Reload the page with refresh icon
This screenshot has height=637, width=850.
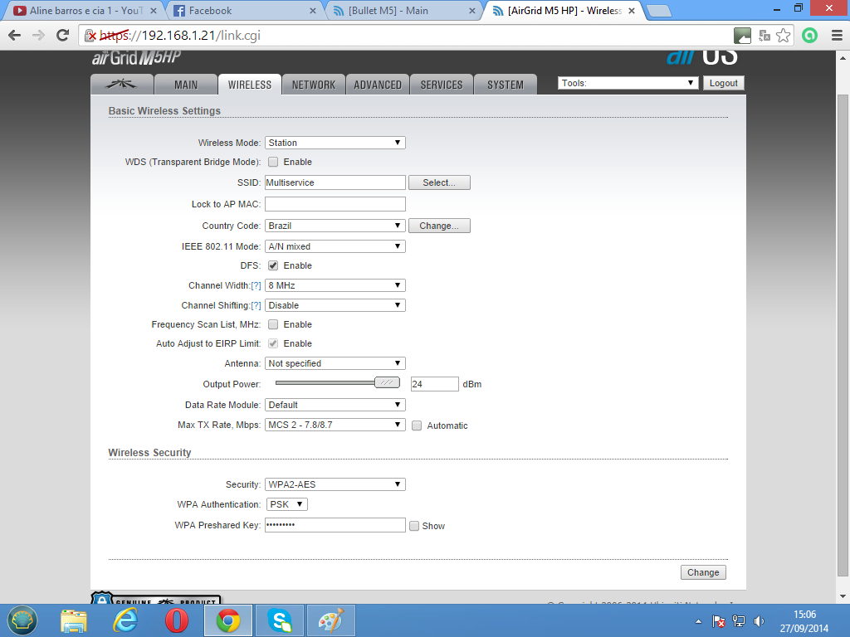pyautogui.click(x=63, y=35)
